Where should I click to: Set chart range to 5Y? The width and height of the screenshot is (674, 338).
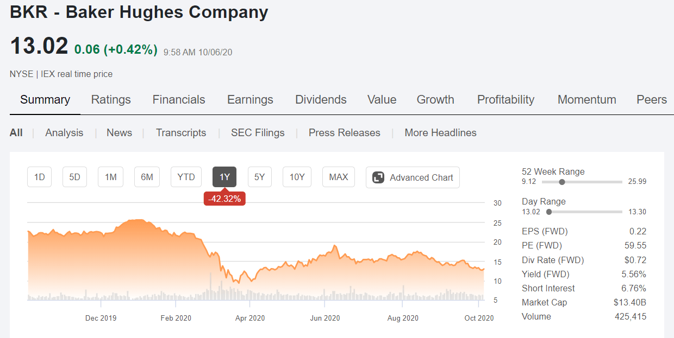[260, 177]
